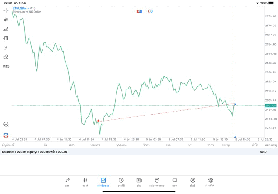Switch to the ราคา quotes tab
The width and height of the screenshot is (278, 194).
(x=67, y=182)
